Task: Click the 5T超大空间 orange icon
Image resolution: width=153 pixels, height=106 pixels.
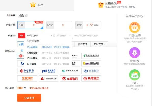Action: 135,27
